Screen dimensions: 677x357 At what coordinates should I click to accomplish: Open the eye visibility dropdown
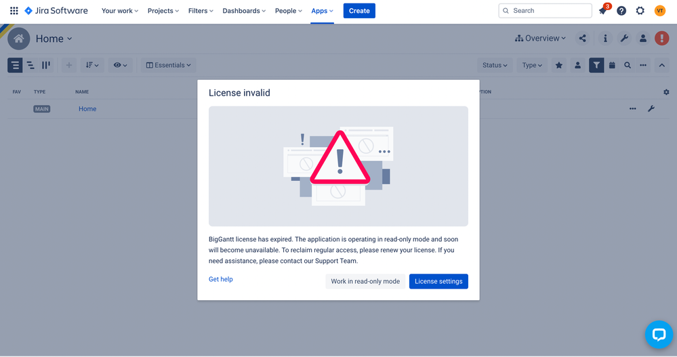click(x=121, y=65)
